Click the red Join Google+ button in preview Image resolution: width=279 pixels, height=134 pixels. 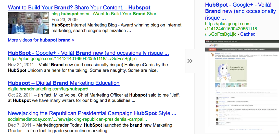coord(212,49)
